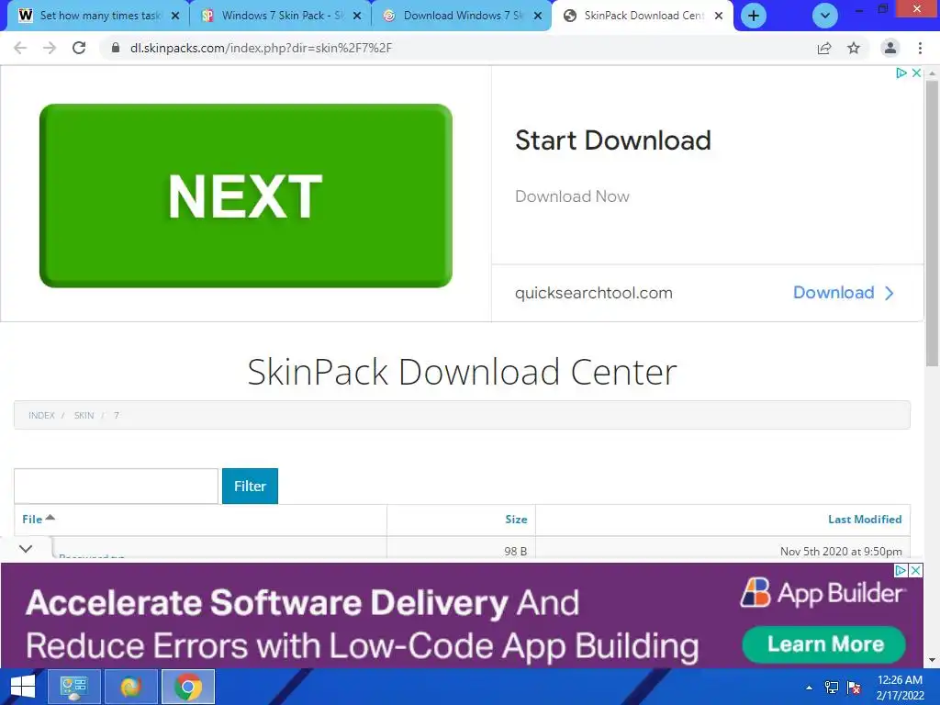Screen dimensions: 940x705
Task: Click the network tray icon
Action: click(x=832, y=688)
